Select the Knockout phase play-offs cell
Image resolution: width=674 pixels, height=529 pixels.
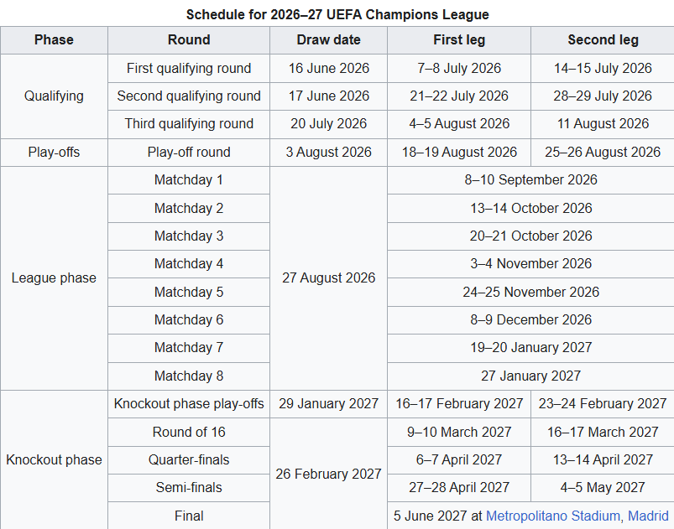click(189, 403)
